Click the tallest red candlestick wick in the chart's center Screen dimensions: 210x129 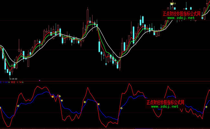pos(88,15)
